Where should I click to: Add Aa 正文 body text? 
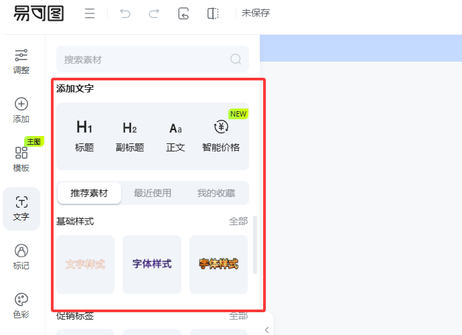[175, 136]
